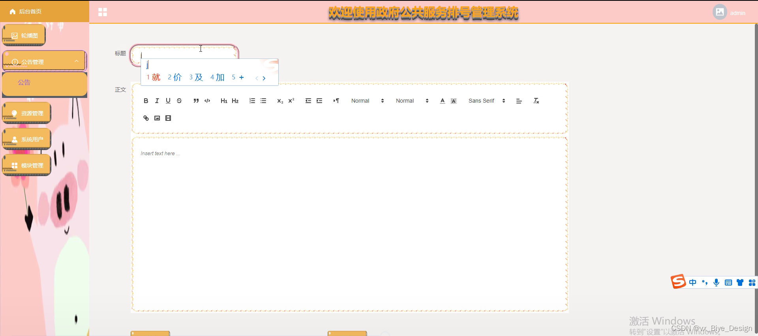Open the second Normal header dropdown
This screenshot has width=758, height=336.
[x=412, y=101]
